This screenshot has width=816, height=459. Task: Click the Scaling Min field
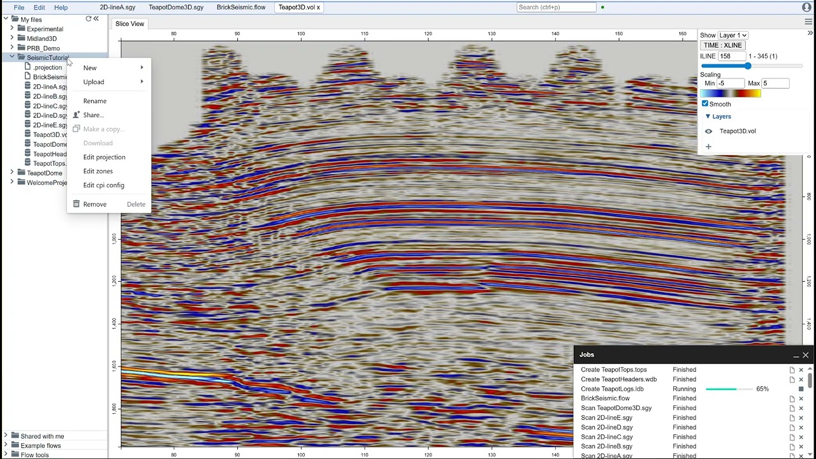pyautogui.click(x=731, y=84)
